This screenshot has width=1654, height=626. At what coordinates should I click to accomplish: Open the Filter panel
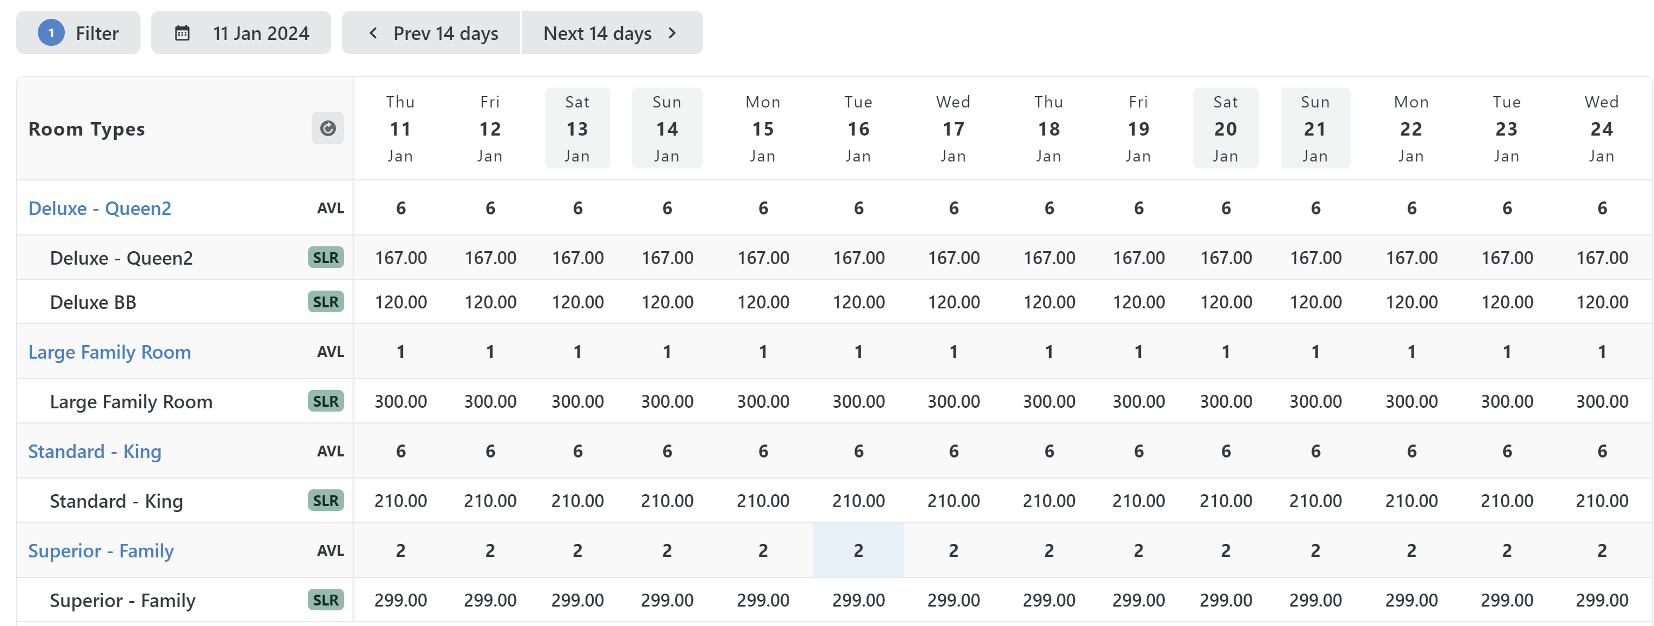pyautogui.click(x=78, y=33)
